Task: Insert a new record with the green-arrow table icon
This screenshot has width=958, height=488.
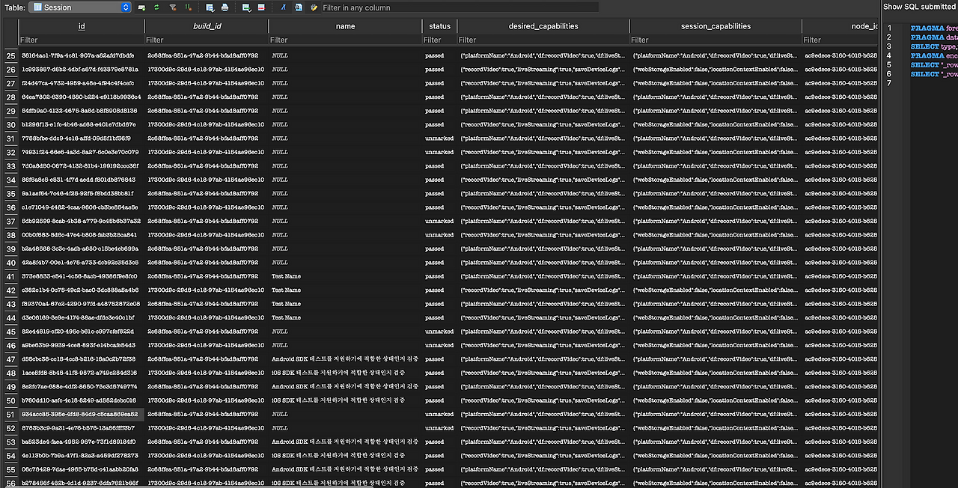Action: click(x=246, y=7)
